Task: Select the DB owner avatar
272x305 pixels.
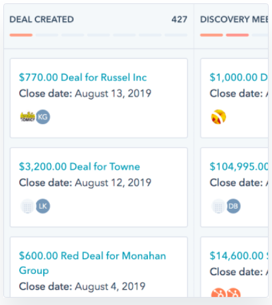Action: coord(234,206)
